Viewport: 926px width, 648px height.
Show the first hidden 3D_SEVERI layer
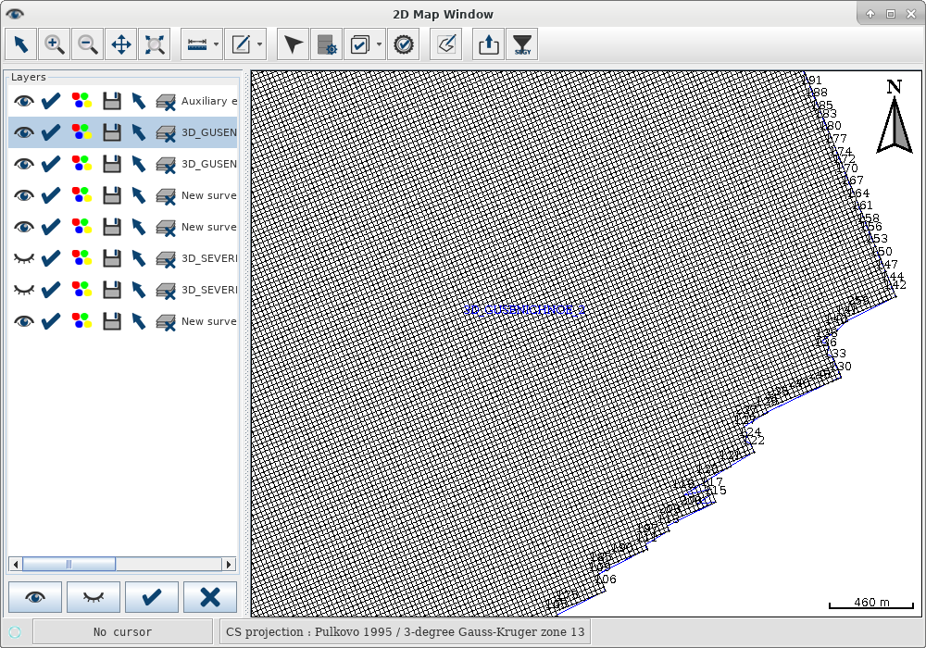click(24, 258)
